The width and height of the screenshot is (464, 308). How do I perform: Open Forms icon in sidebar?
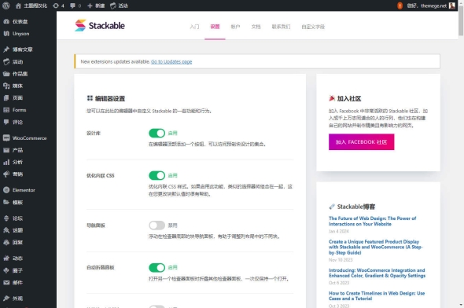[6, 110]
